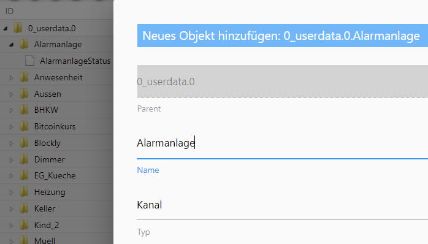
Task: Collapse the 0_userdata.0 tree node
Action: pyautogui.click(x=6, y=28)
